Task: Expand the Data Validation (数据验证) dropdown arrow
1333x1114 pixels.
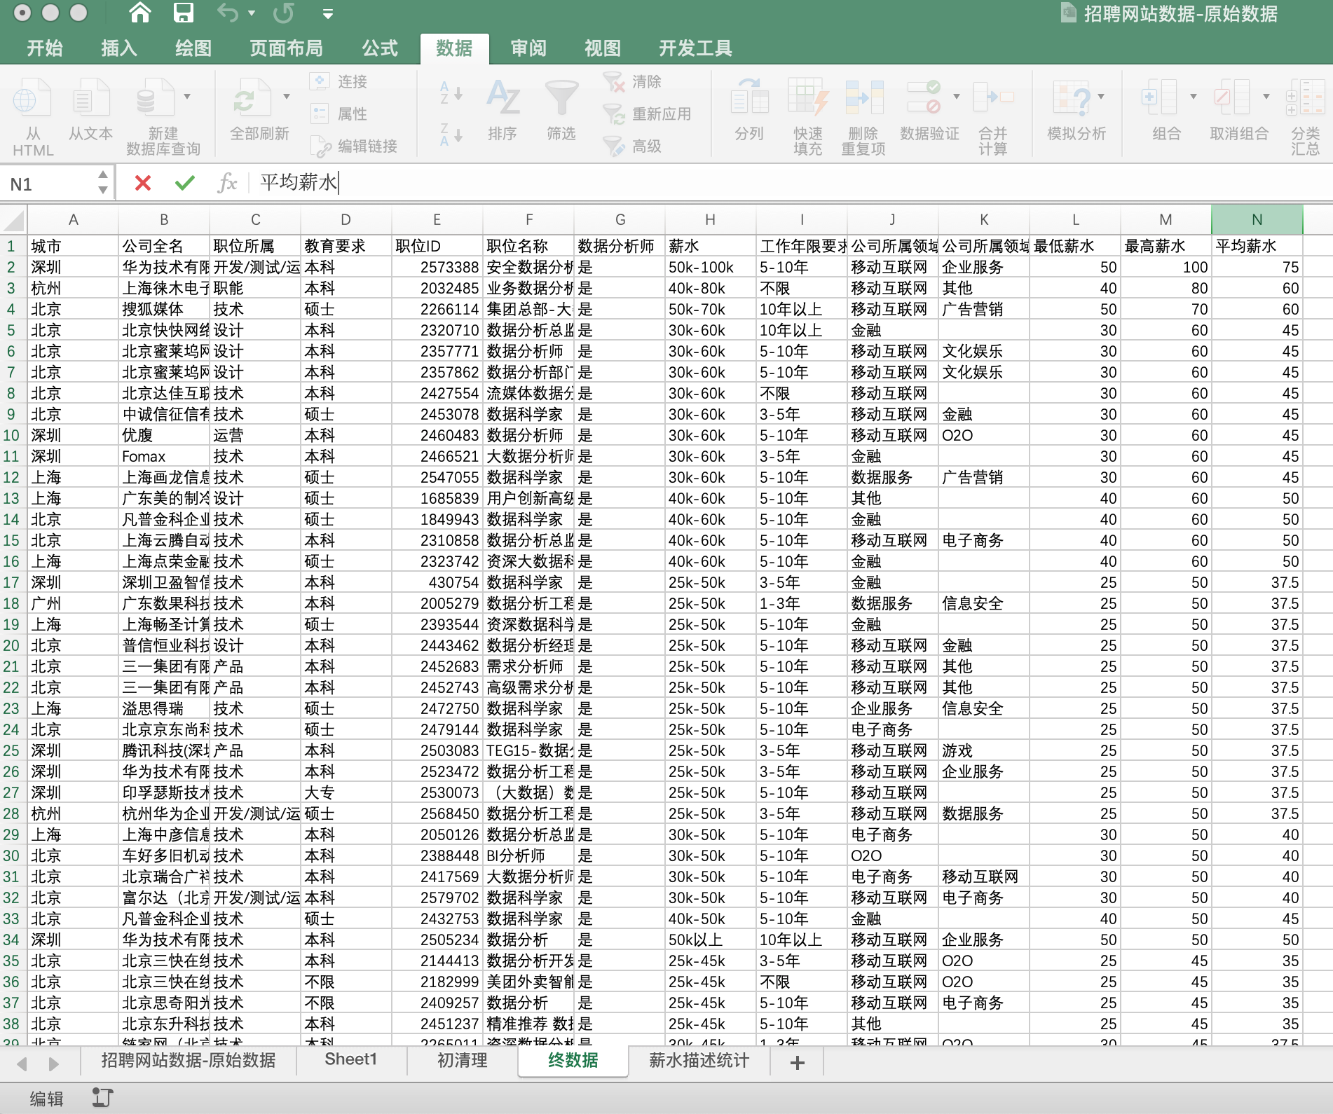Action: click(x=957, y=96)
